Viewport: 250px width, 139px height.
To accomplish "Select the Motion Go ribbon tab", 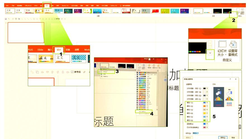I will click(x=65, y=6).
